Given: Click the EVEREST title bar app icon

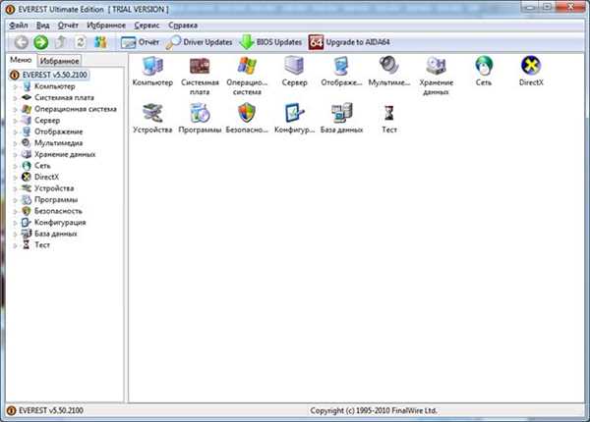Looking at the screenshot, I should [11, 9].
